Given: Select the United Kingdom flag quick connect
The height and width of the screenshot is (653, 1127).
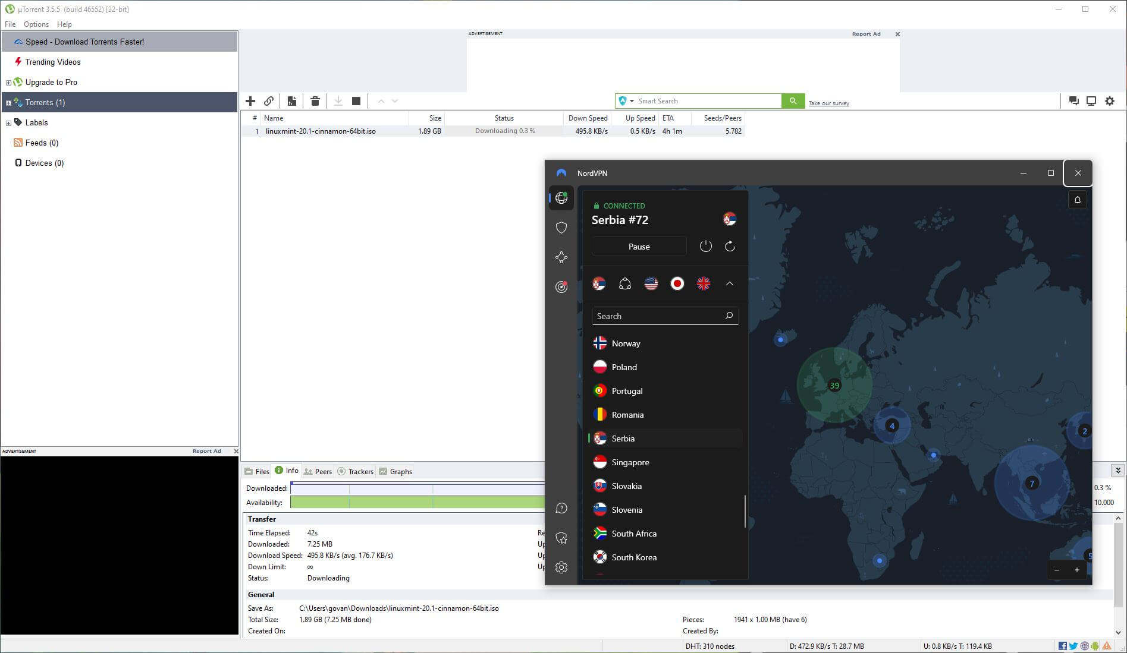Looking at the screenshot, I should 704,284.
